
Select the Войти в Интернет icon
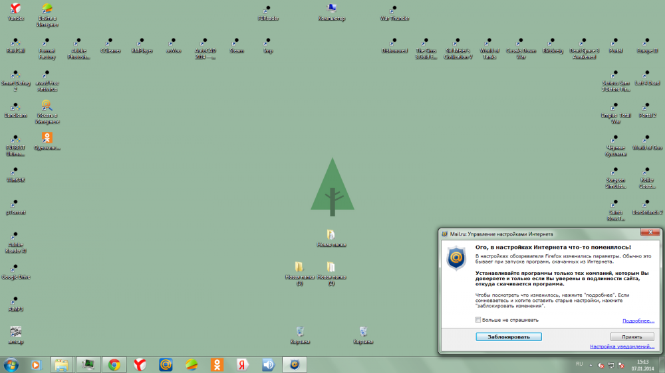click(x=47, y=15)
